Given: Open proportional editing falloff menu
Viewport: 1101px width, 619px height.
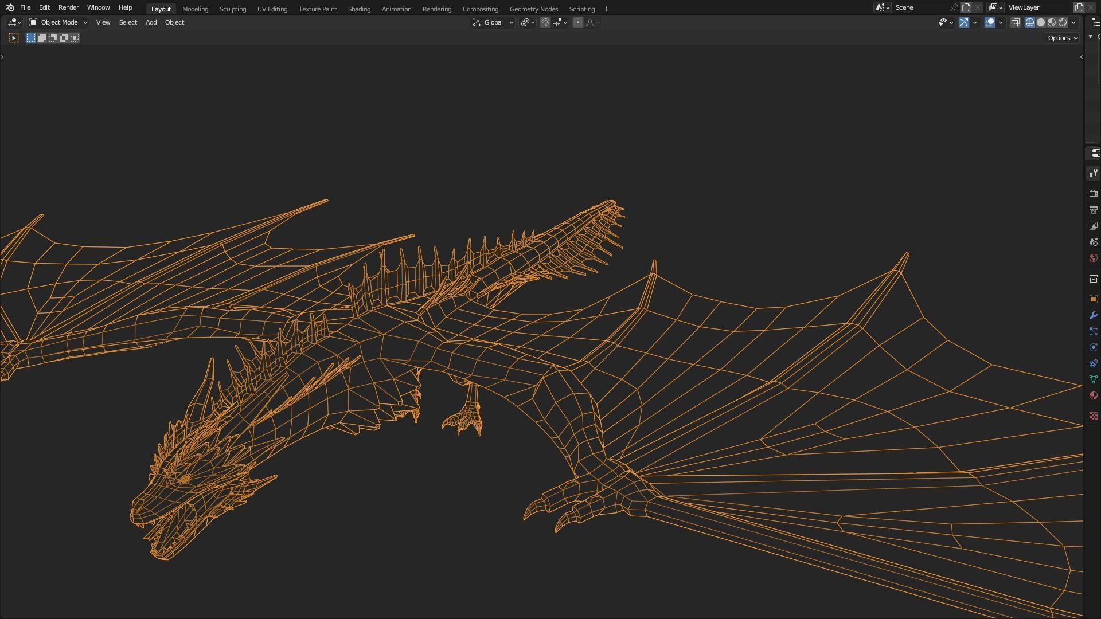Looking at the screenshot, I should point(593,22).
